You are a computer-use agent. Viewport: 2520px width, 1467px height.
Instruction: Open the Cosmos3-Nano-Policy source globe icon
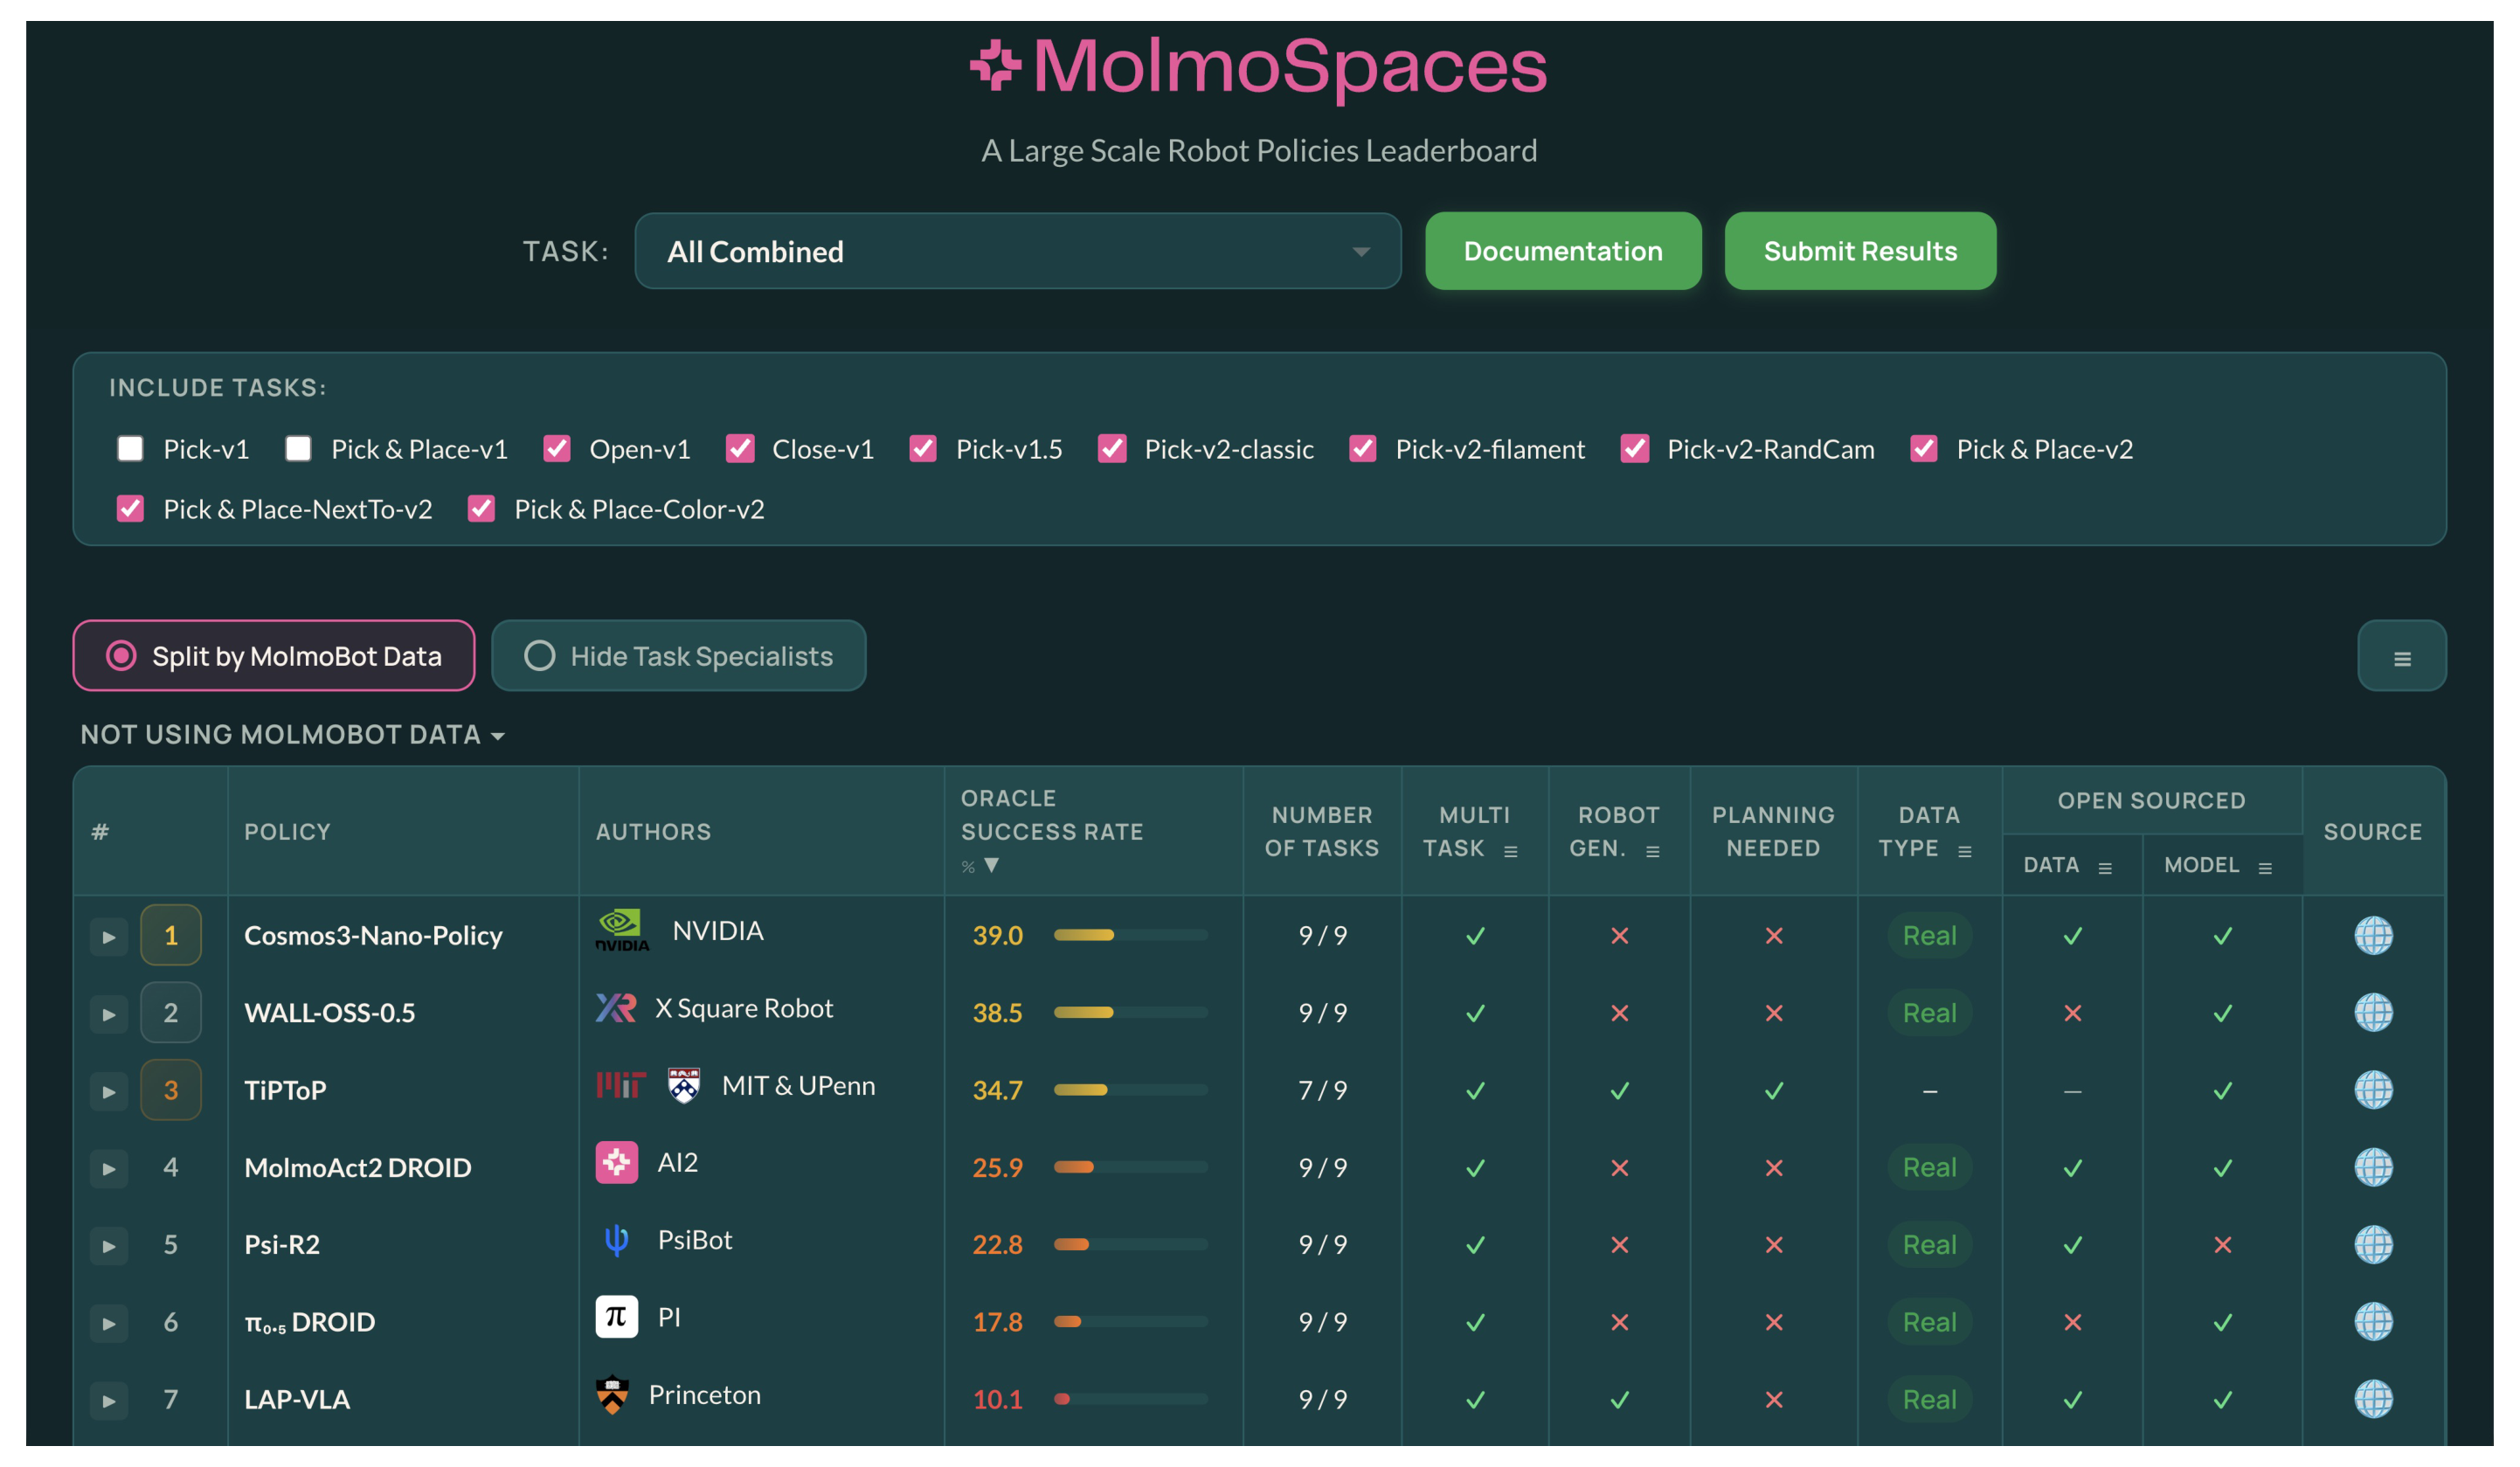pyautogui.click(x=2372, y=935)
